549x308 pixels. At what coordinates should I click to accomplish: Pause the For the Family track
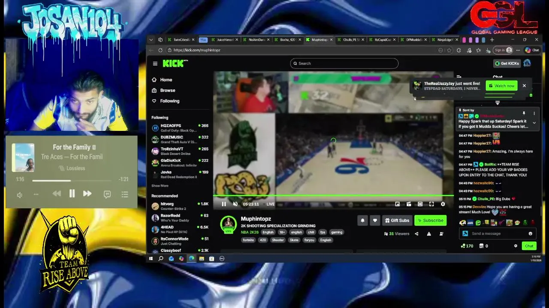(72, 194)
